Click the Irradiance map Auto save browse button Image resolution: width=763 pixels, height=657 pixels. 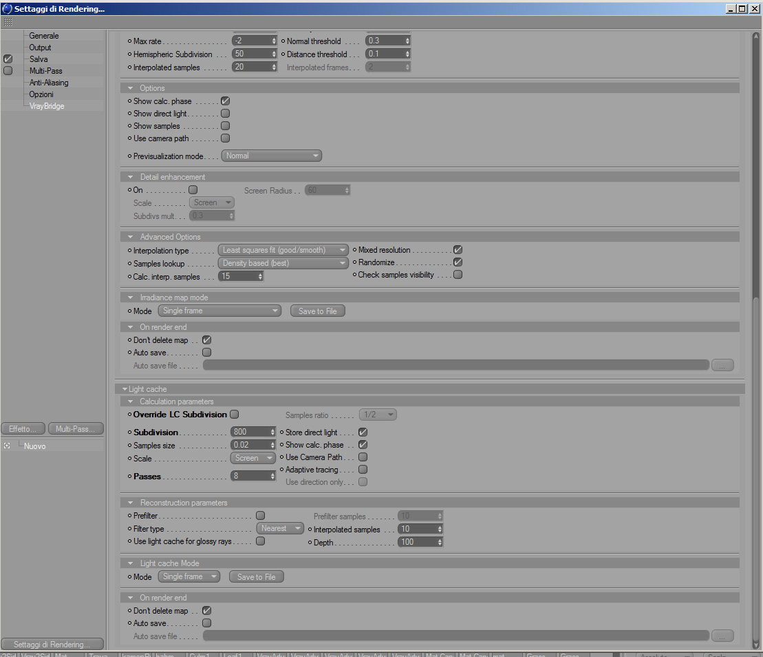click(x=722, y=365)
